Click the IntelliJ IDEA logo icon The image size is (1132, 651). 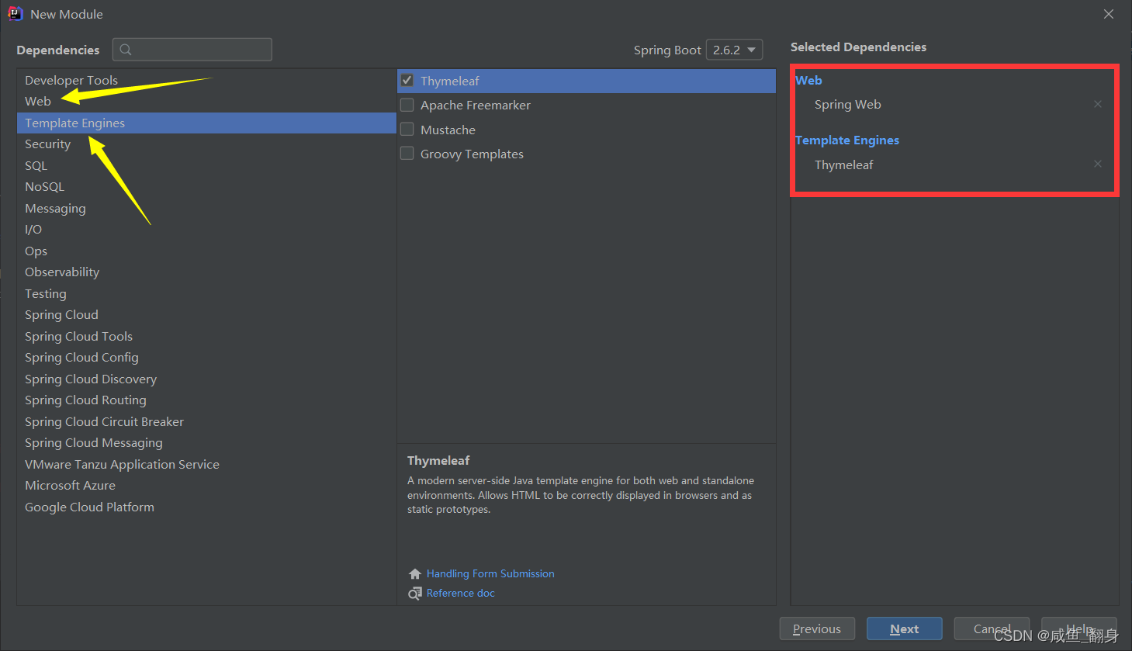coord(15,13)
